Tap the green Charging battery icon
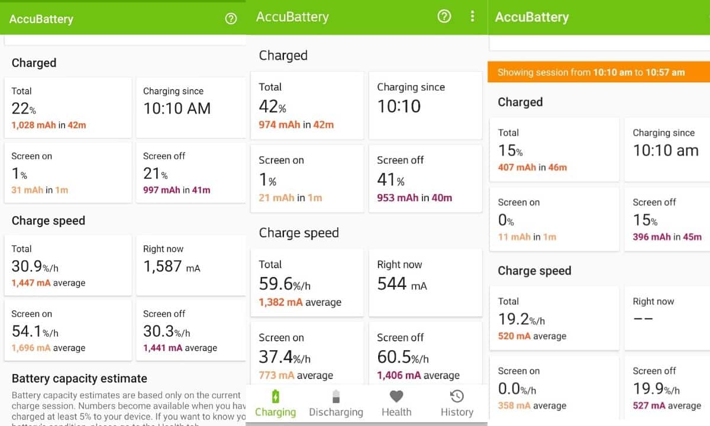 pyautogui.click(x=275, y=396)
